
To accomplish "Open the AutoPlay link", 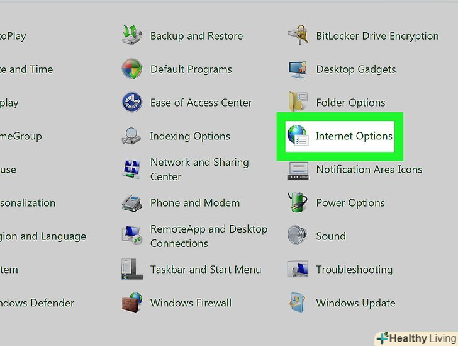I will tap(13, 37).
